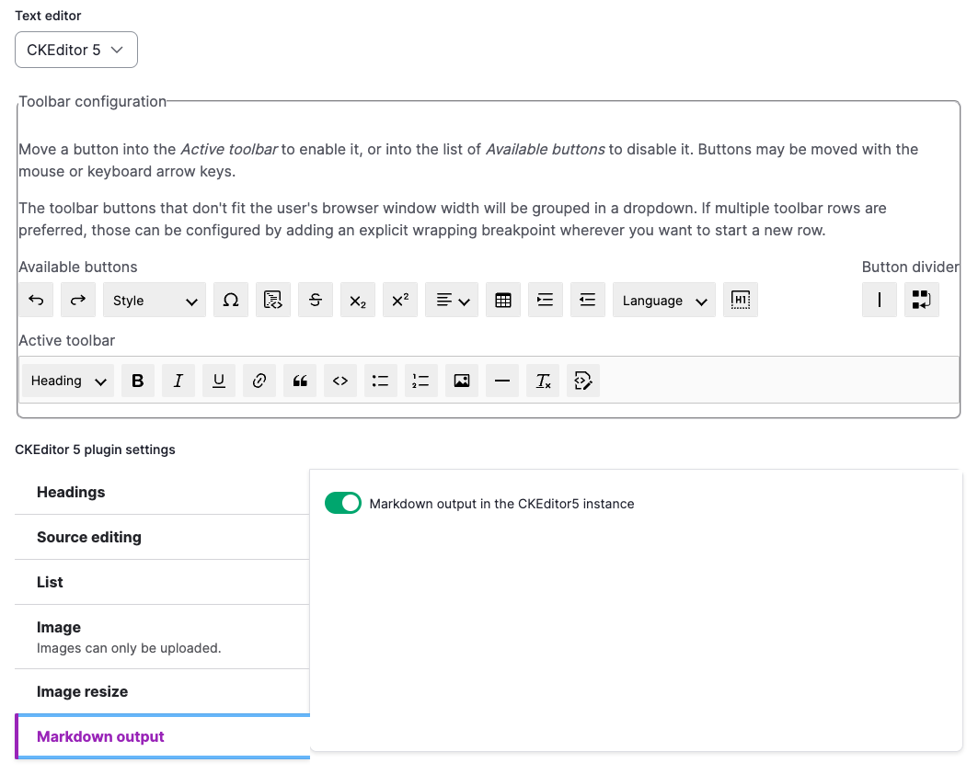This screenshot has width=978, height=774.
Task: Click the Redo button in Available buttons
Action: [78, 300]
